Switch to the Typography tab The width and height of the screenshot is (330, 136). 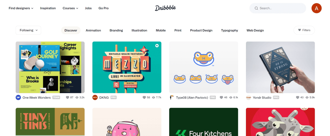click(229, 30)
